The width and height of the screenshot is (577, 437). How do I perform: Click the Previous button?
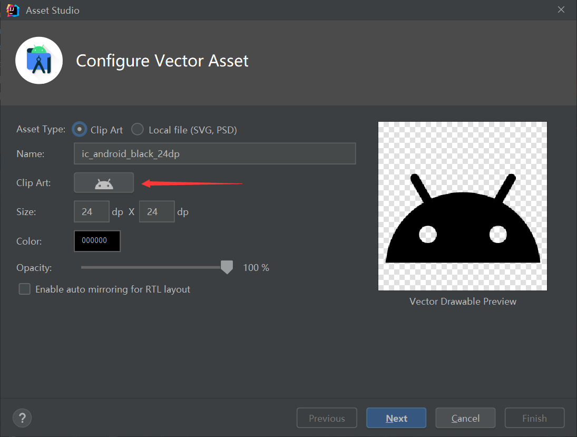click(x=327, y=418)
